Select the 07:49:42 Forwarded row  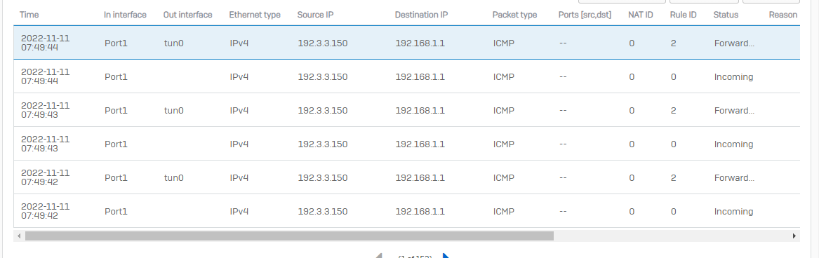(407, 177)
